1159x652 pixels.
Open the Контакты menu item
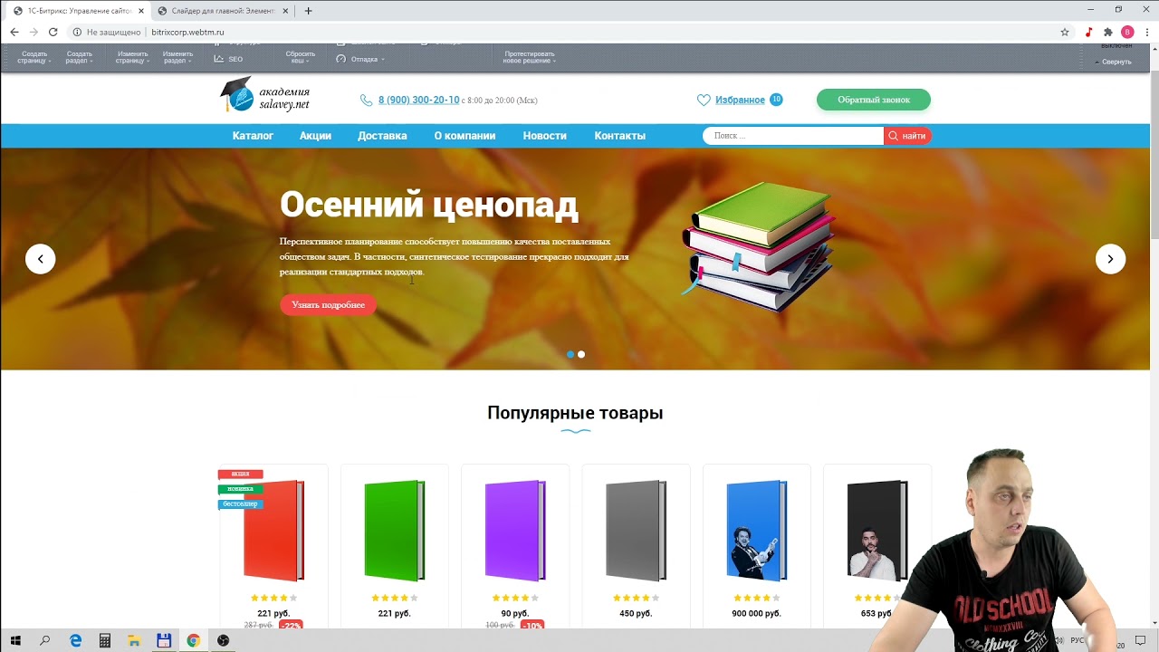619,136
